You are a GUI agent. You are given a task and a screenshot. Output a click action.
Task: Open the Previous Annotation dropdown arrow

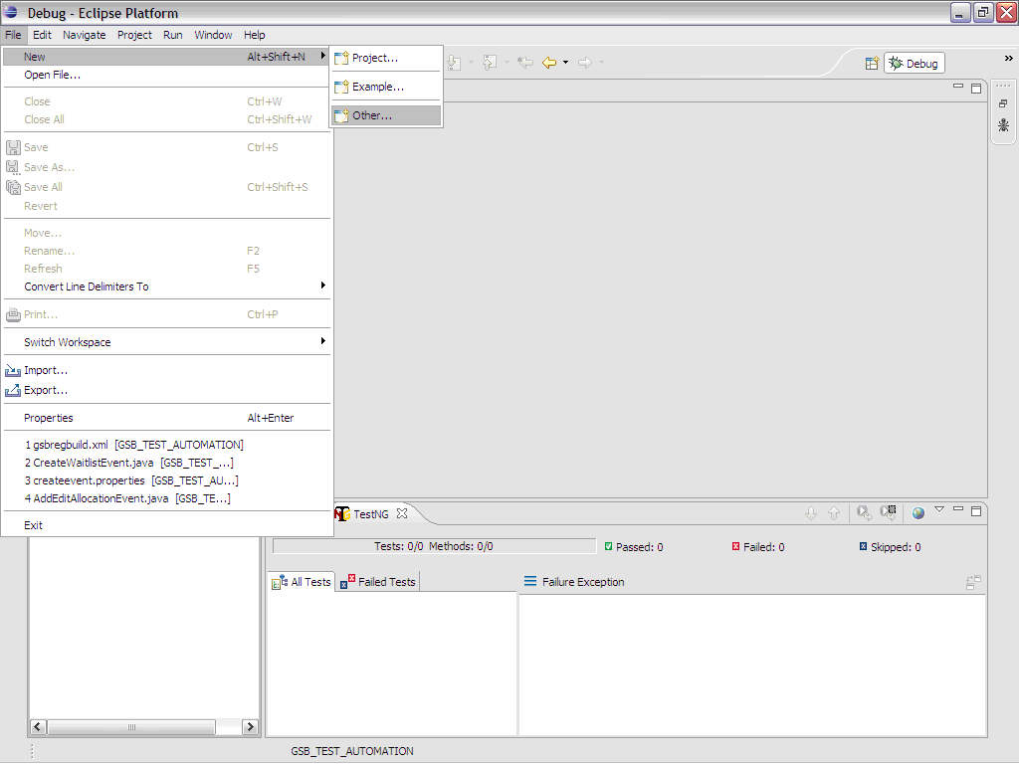[x=507, y=63]
